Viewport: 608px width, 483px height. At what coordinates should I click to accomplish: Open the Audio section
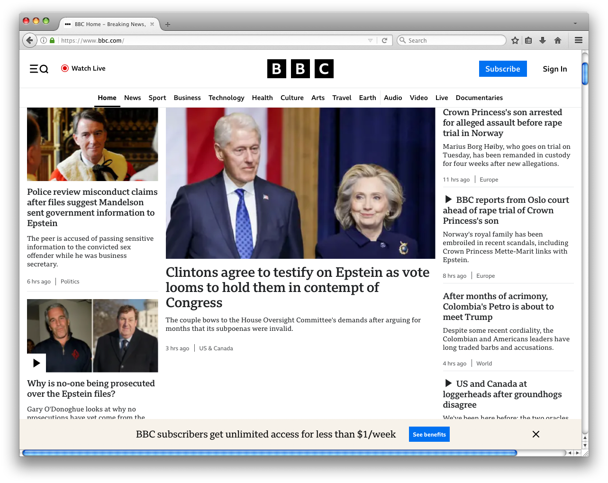tap(393, 98)
